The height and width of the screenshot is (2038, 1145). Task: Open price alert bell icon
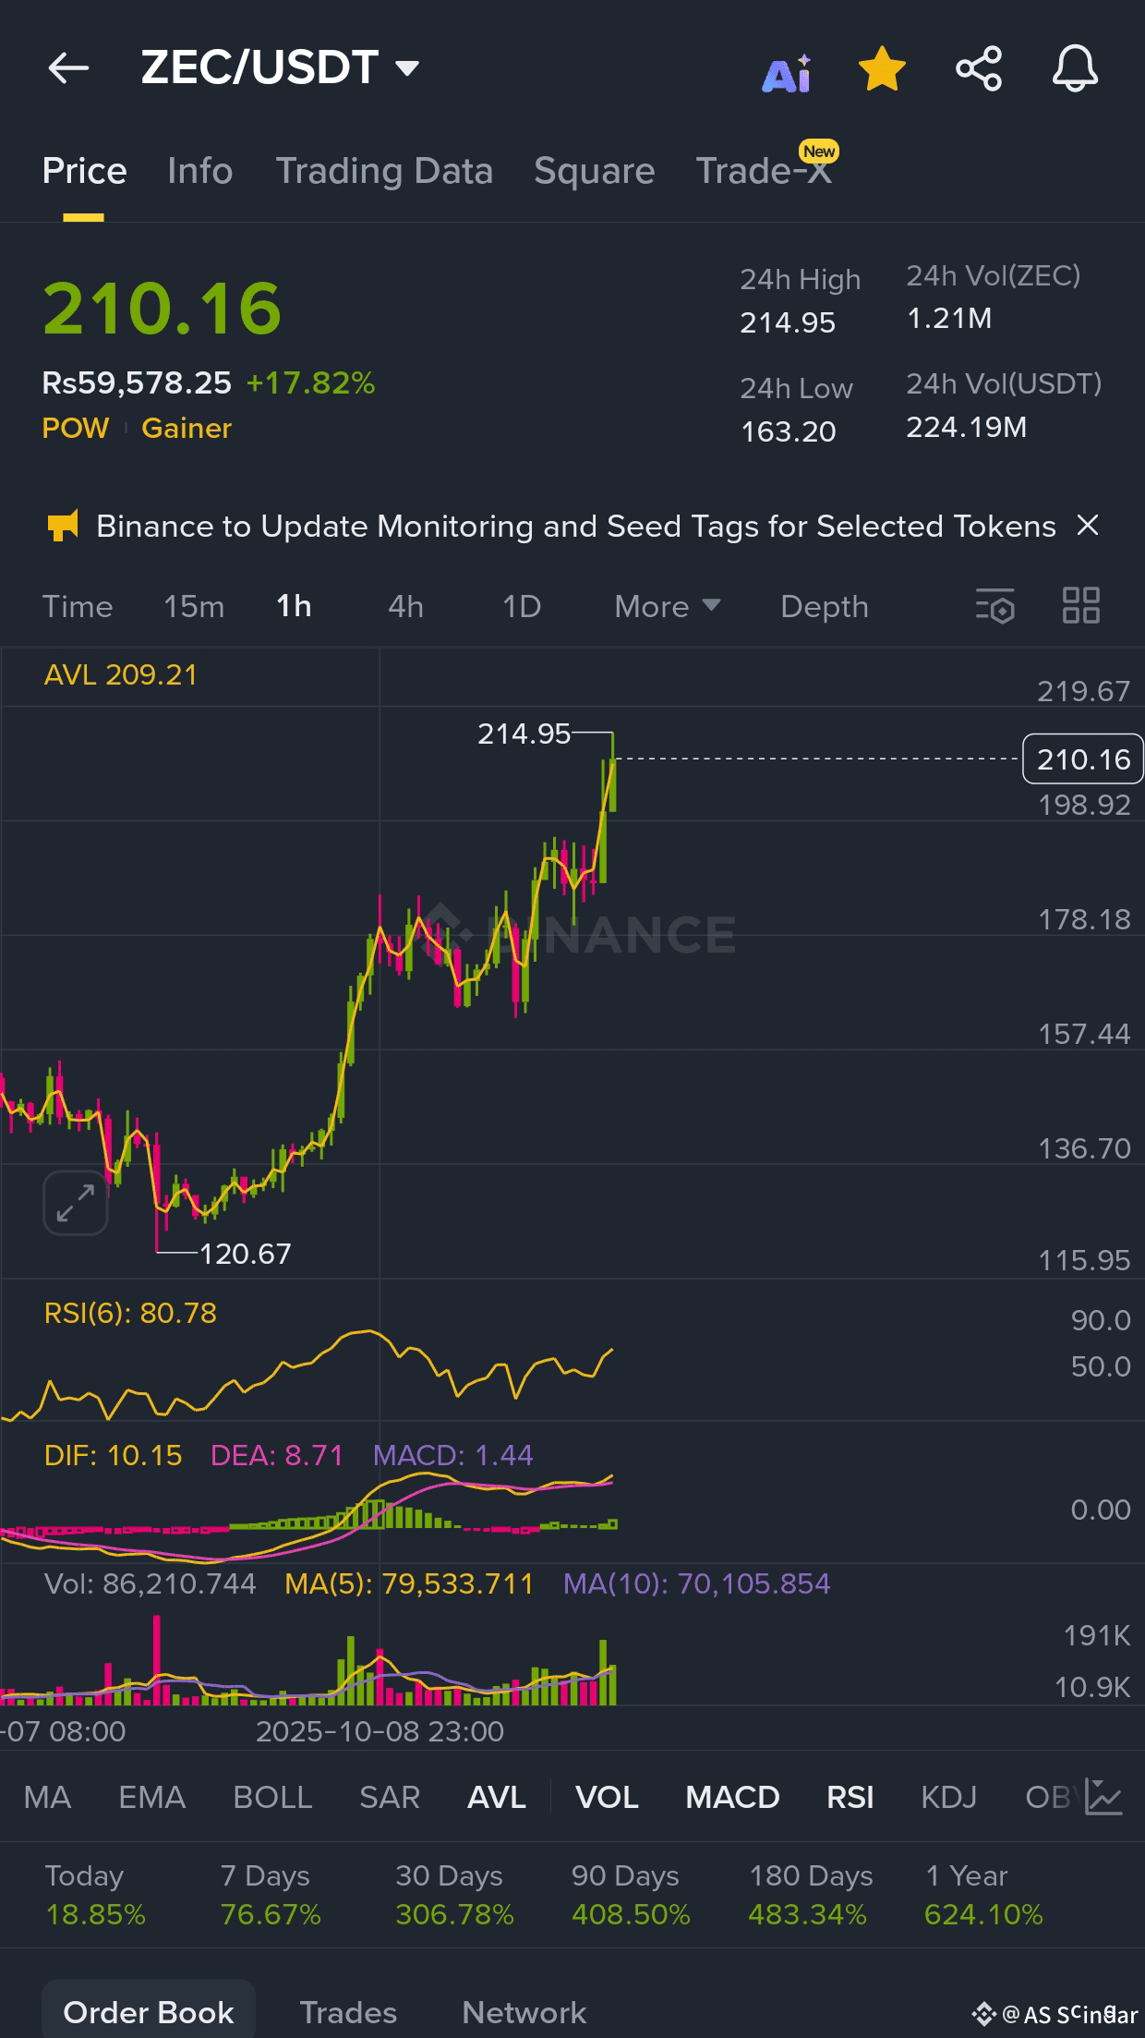pyautogui.click(x=1075, y=69)
